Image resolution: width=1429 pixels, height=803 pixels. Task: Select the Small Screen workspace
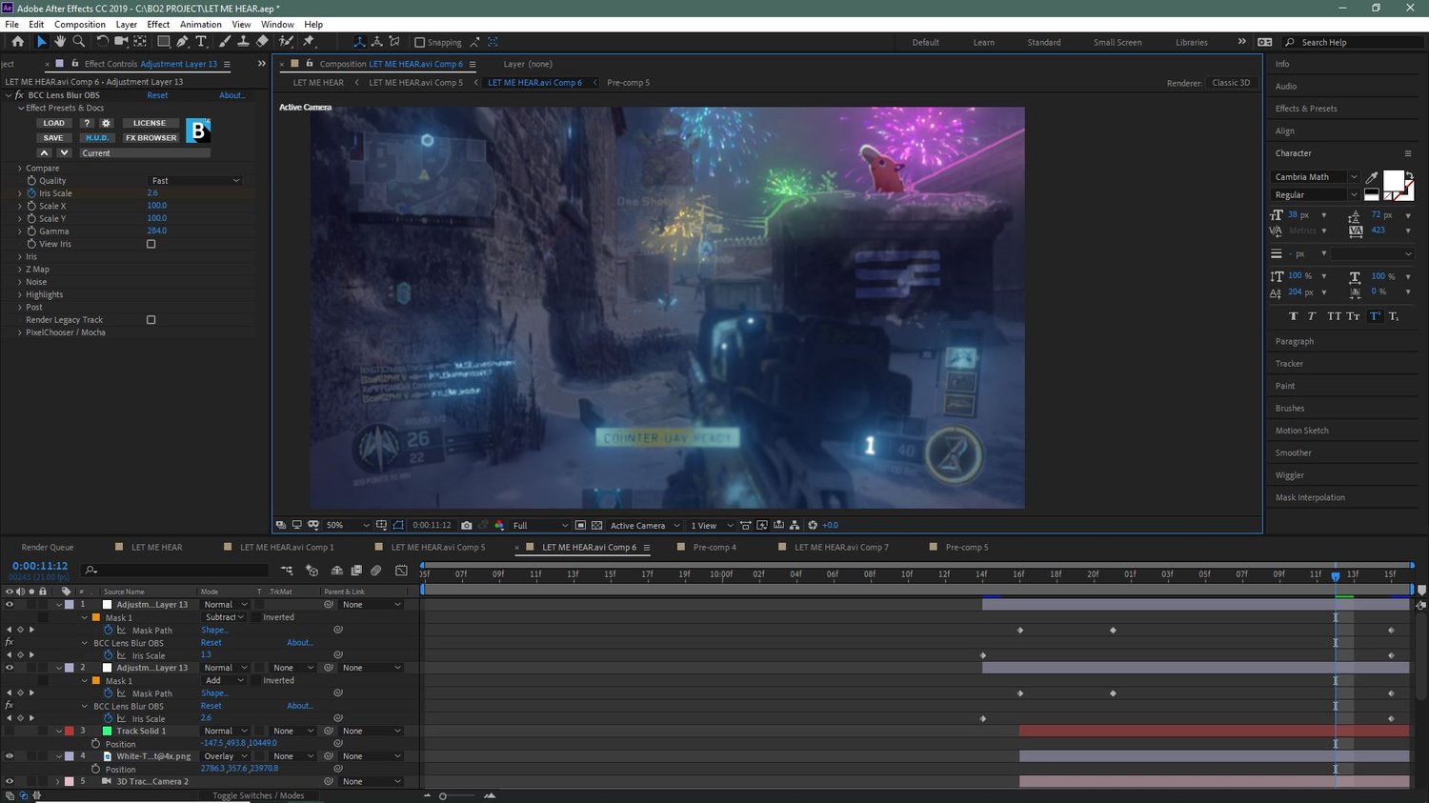coord(1117,43)
